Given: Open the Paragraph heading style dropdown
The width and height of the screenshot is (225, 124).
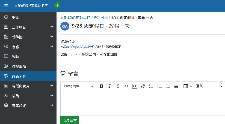Looking at the screenshot, I should click(78, 86).
